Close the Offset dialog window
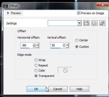Image resolution: width=109 pixels, height=97 pixels. (x=102, y=5)
